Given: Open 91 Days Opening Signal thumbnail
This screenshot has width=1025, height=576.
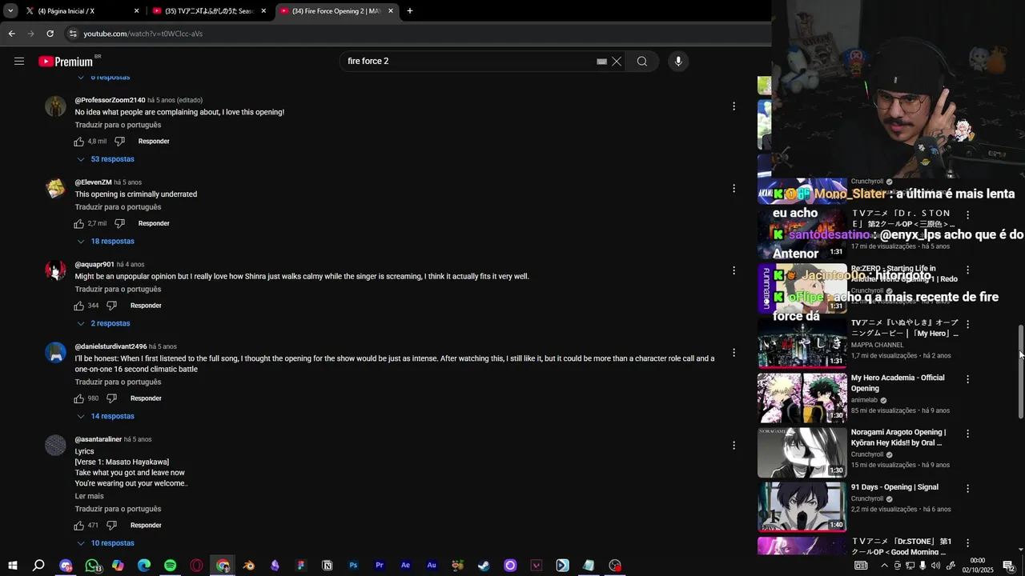Looking at the screenshot, I should 802,507.
